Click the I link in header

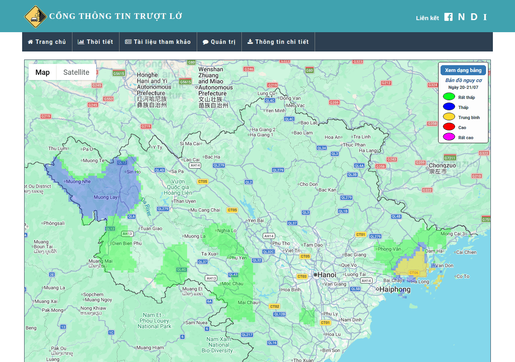[x=485, y=17]
